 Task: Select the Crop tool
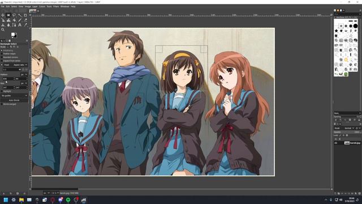[x=25, y=15]
